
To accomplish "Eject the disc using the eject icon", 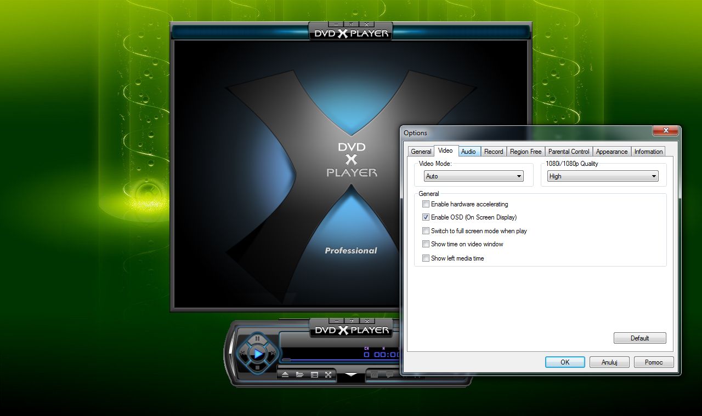I will point(285,375).
